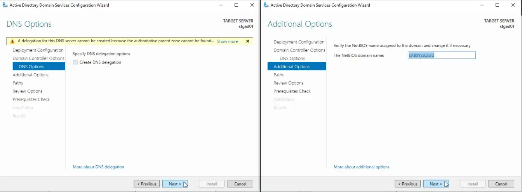This screenshot has height=192, width=522.
Task: Select Paths step in Additional Options window
Action: click(279, 75)
